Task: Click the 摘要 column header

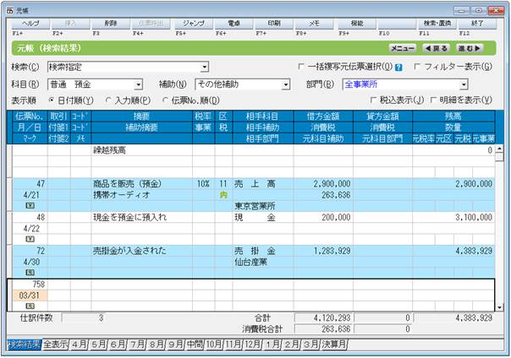Action: 142,116
